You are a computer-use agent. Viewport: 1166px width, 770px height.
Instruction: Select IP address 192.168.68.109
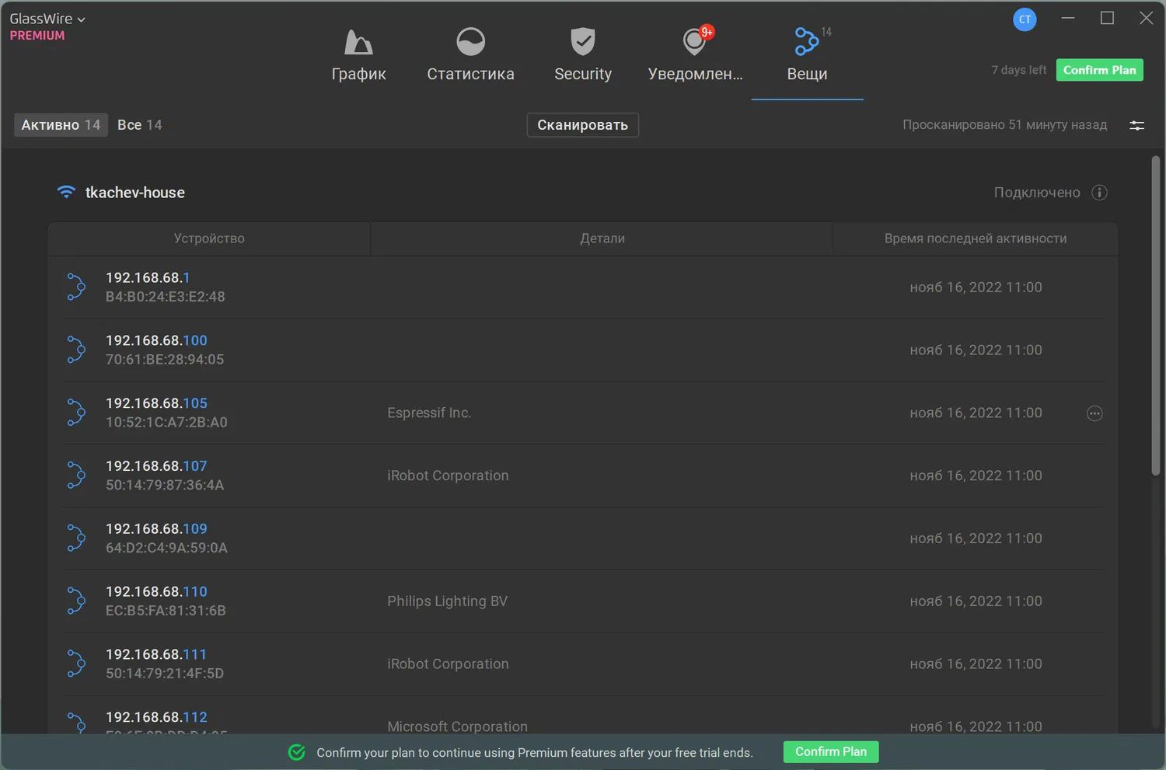pos(156,529)
